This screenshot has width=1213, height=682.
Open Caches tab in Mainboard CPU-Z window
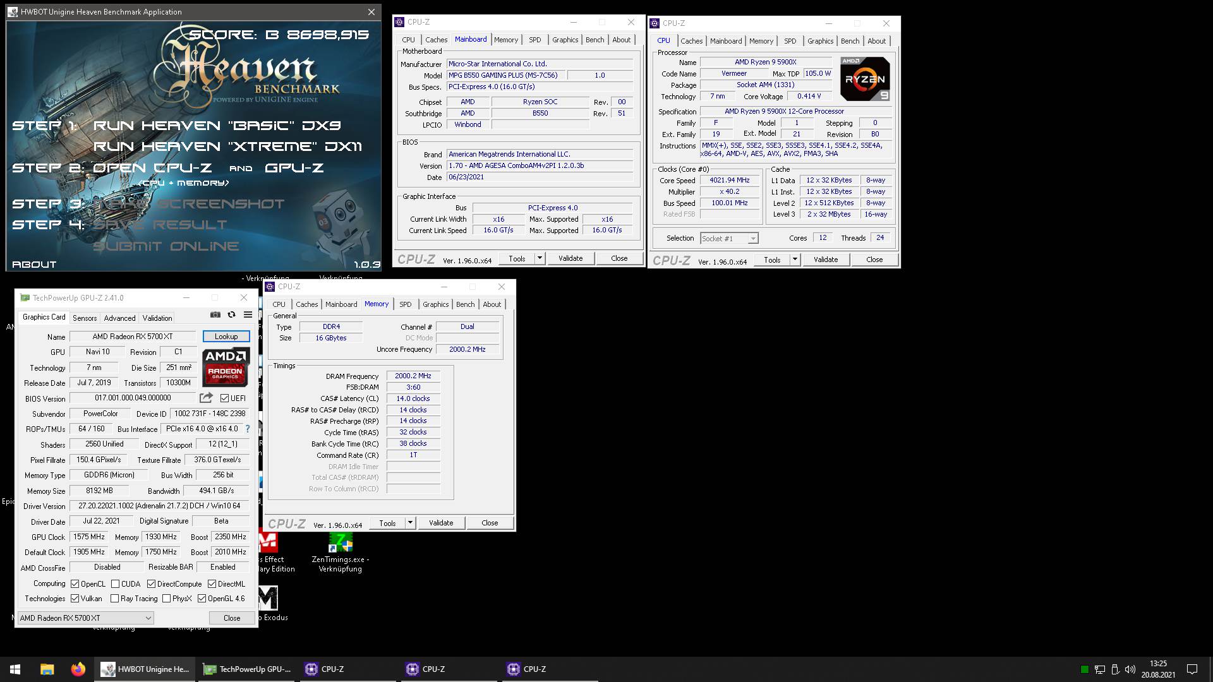click(x=436, y=40)
